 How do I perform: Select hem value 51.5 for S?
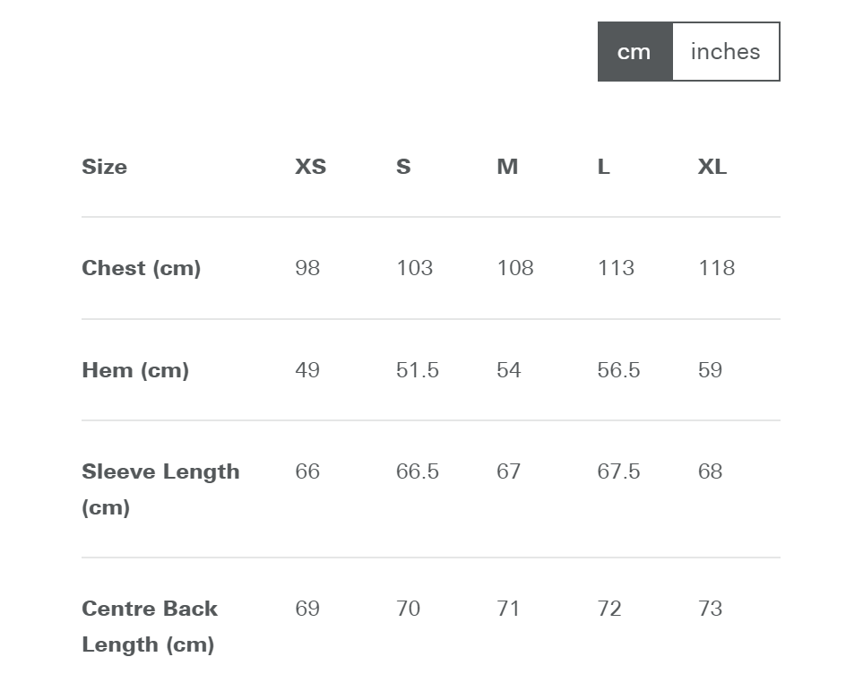point(418,370)
